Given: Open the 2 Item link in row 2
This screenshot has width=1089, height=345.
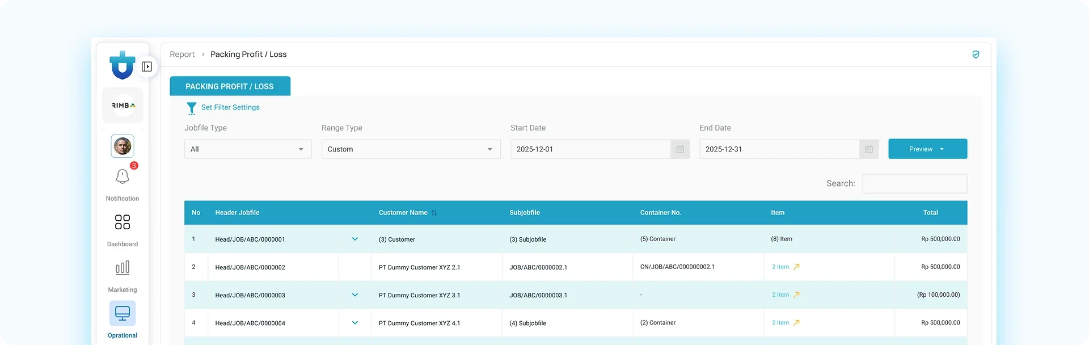Looking at the screenshot, I should click(780, 267).
